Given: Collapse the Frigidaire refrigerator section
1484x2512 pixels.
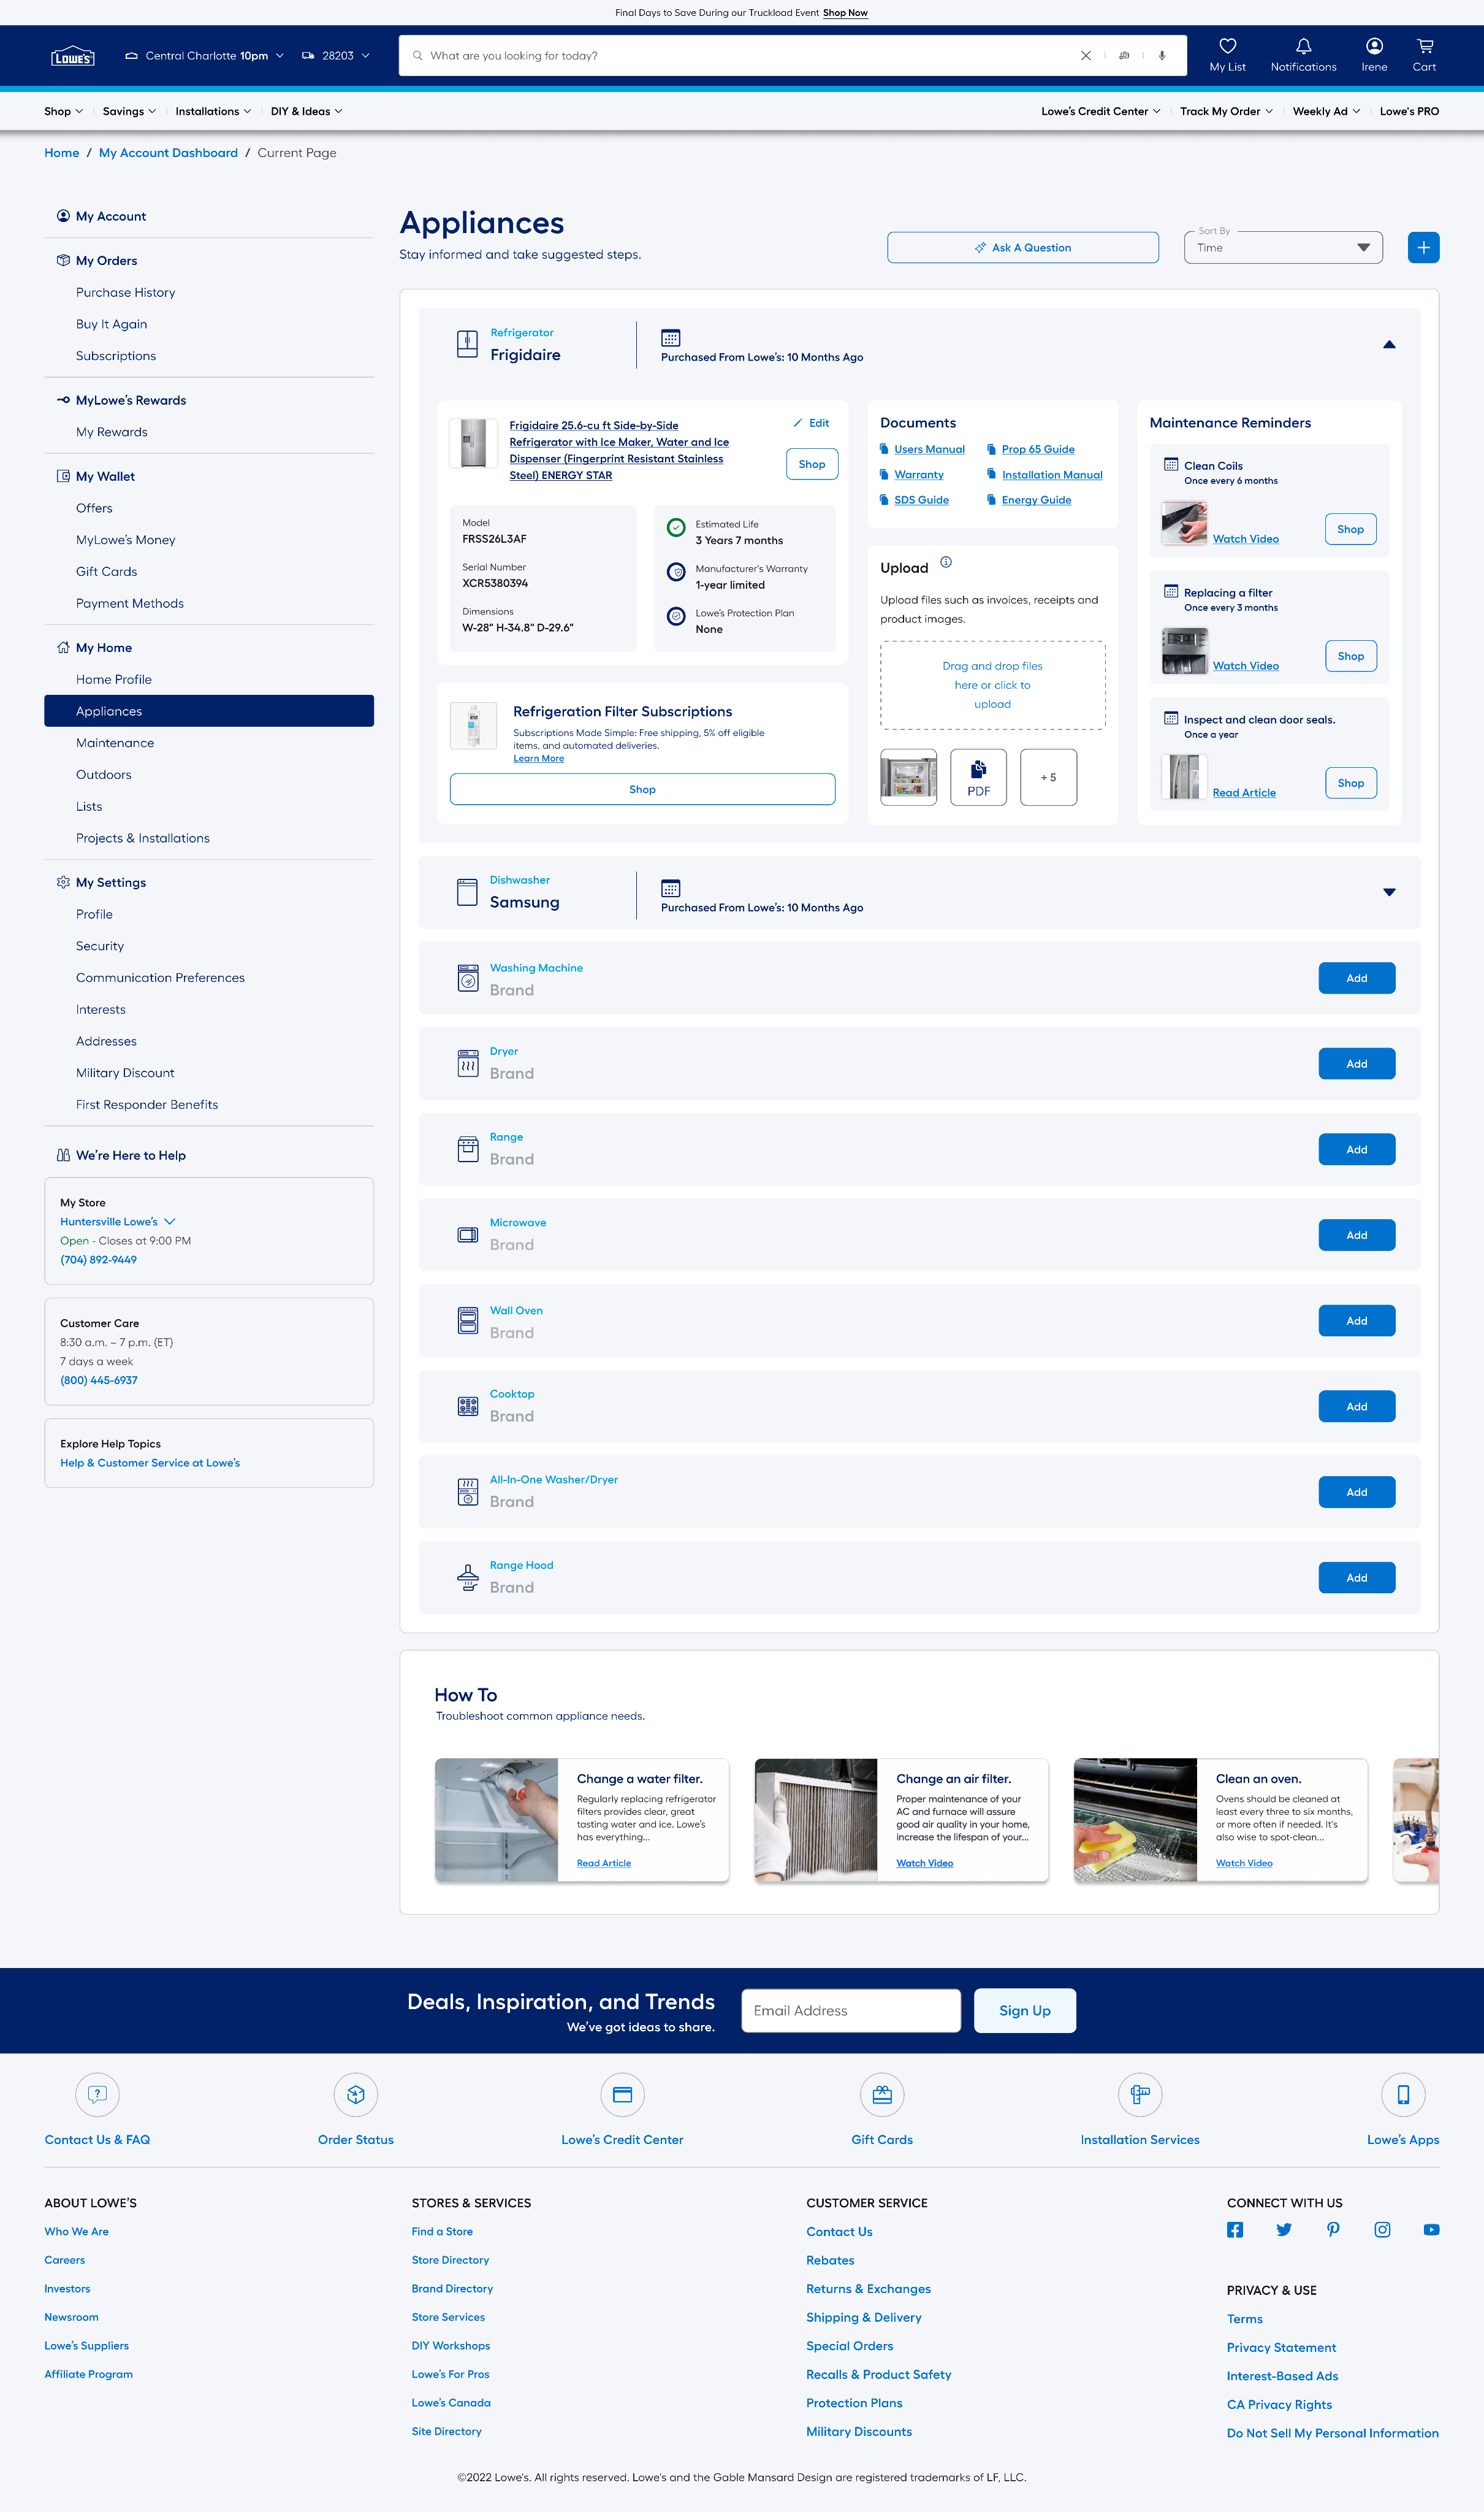Looking at the screenshot, I should coord(1389,344).
